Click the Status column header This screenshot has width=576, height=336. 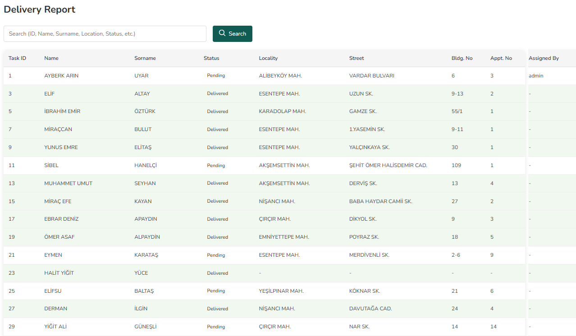point(211,58)
